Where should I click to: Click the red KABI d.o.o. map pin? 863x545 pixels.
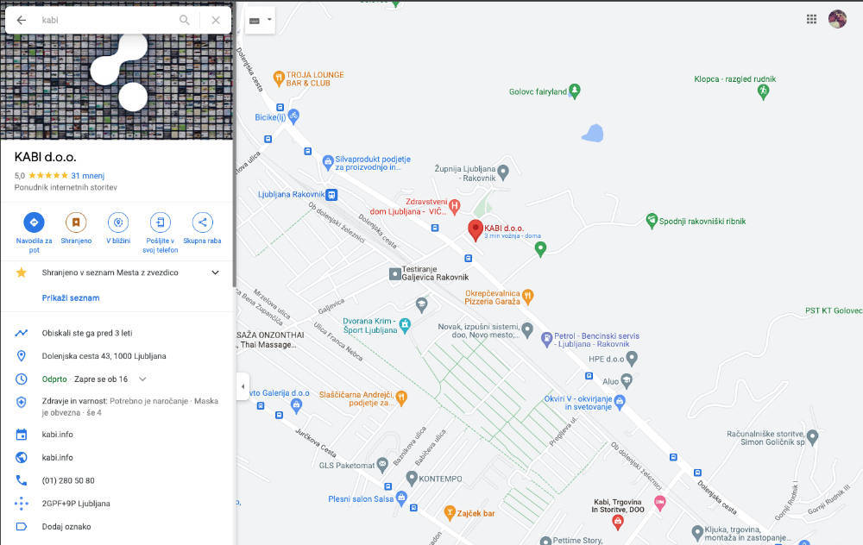(x=476, y=230)
